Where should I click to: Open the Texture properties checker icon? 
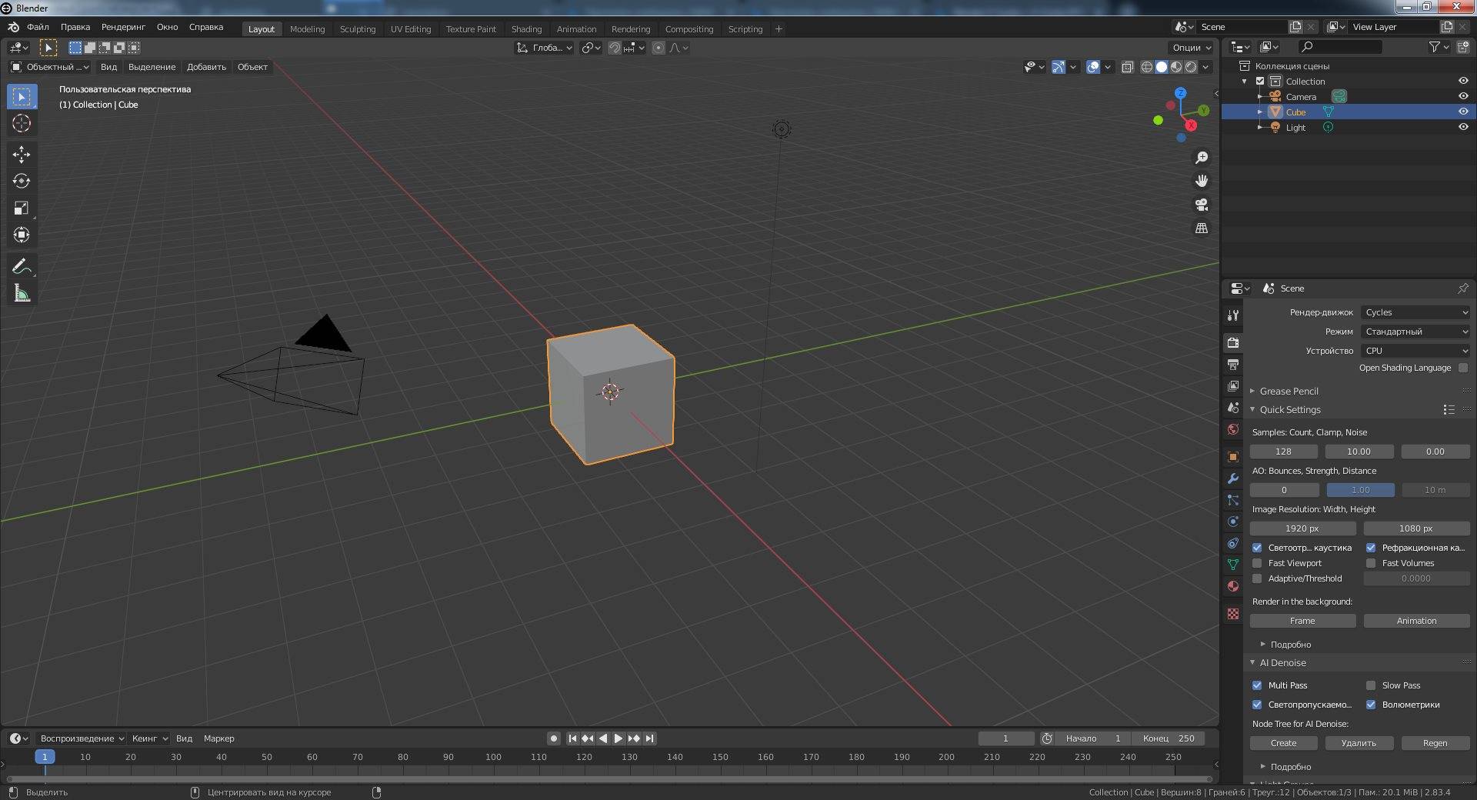coord(1233,614)
